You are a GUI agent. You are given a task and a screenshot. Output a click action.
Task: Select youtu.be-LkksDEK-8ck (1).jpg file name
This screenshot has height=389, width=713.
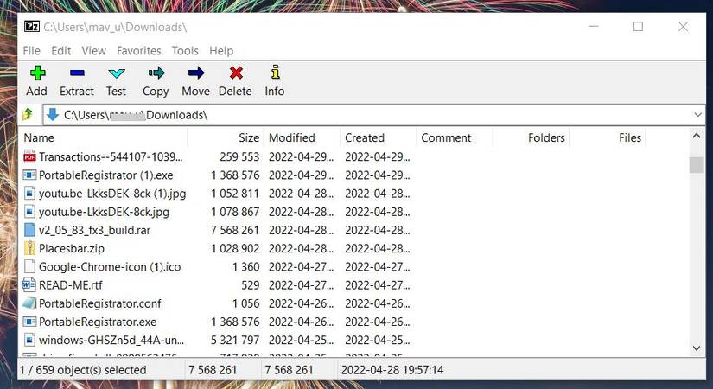[x=112, y=194]
